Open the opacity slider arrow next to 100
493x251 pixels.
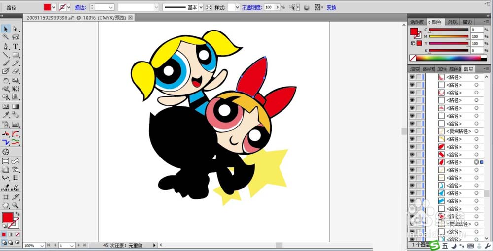tap(277, 7)
